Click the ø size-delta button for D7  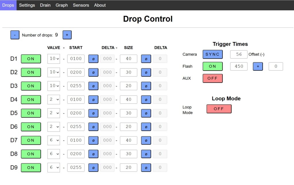(x=146, y=140)
